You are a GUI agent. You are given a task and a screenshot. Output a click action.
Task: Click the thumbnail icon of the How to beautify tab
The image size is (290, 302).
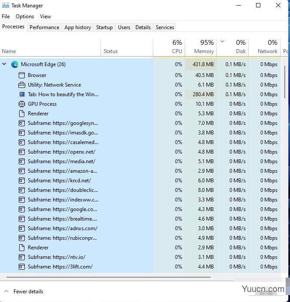[22, 94]
